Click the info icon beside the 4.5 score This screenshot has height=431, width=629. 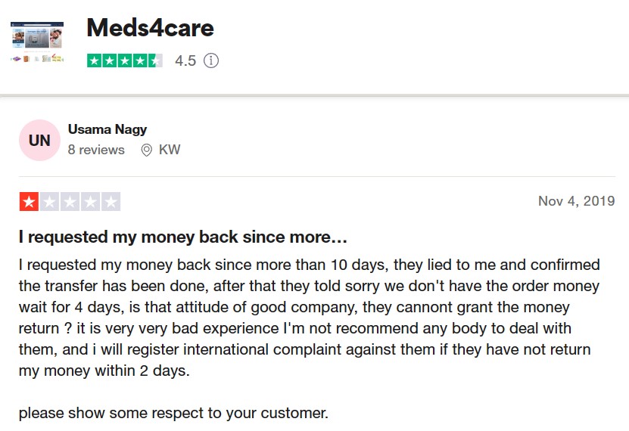pyautogui.click(x=211, y=61)
